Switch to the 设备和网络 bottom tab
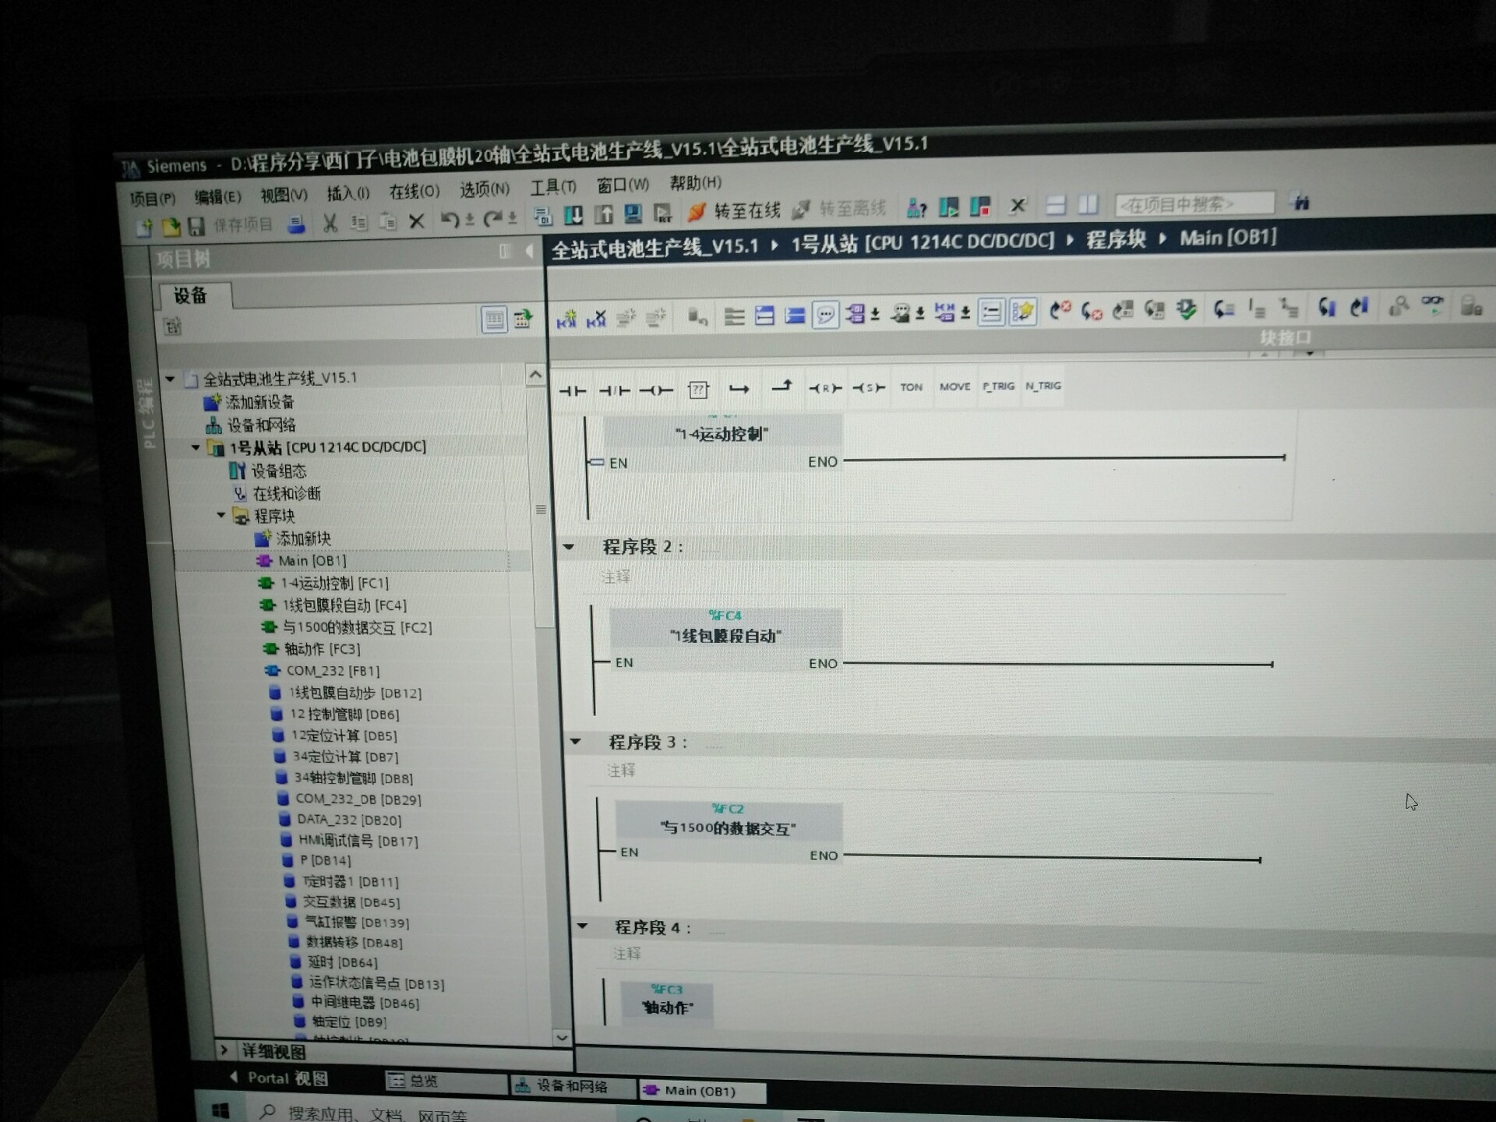The image size is (1496, 1122). [571, 1085]
